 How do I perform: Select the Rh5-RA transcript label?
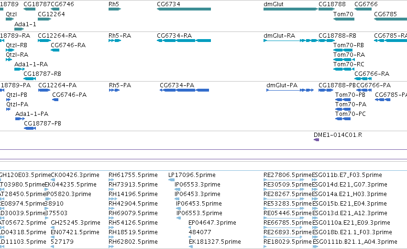120,36
